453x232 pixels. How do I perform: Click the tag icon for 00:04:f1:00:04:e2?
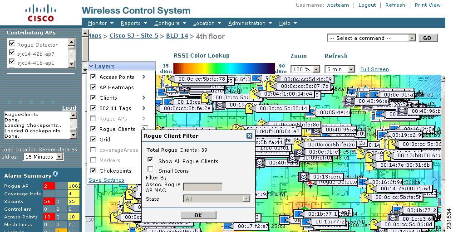pyautogui.click(x=241, y=129)
